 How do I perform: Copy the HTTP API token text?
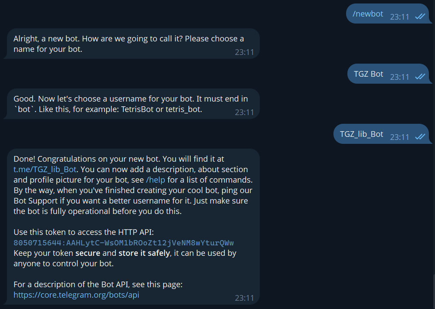click(124, 243)
